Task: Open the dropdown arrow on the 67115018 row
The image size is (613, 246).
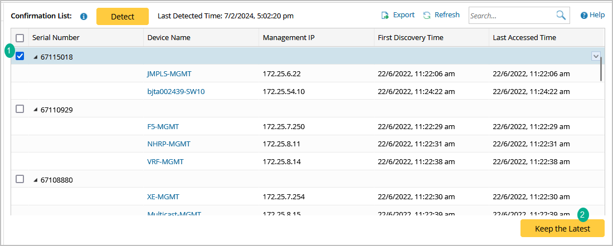Action: point(596,56)
